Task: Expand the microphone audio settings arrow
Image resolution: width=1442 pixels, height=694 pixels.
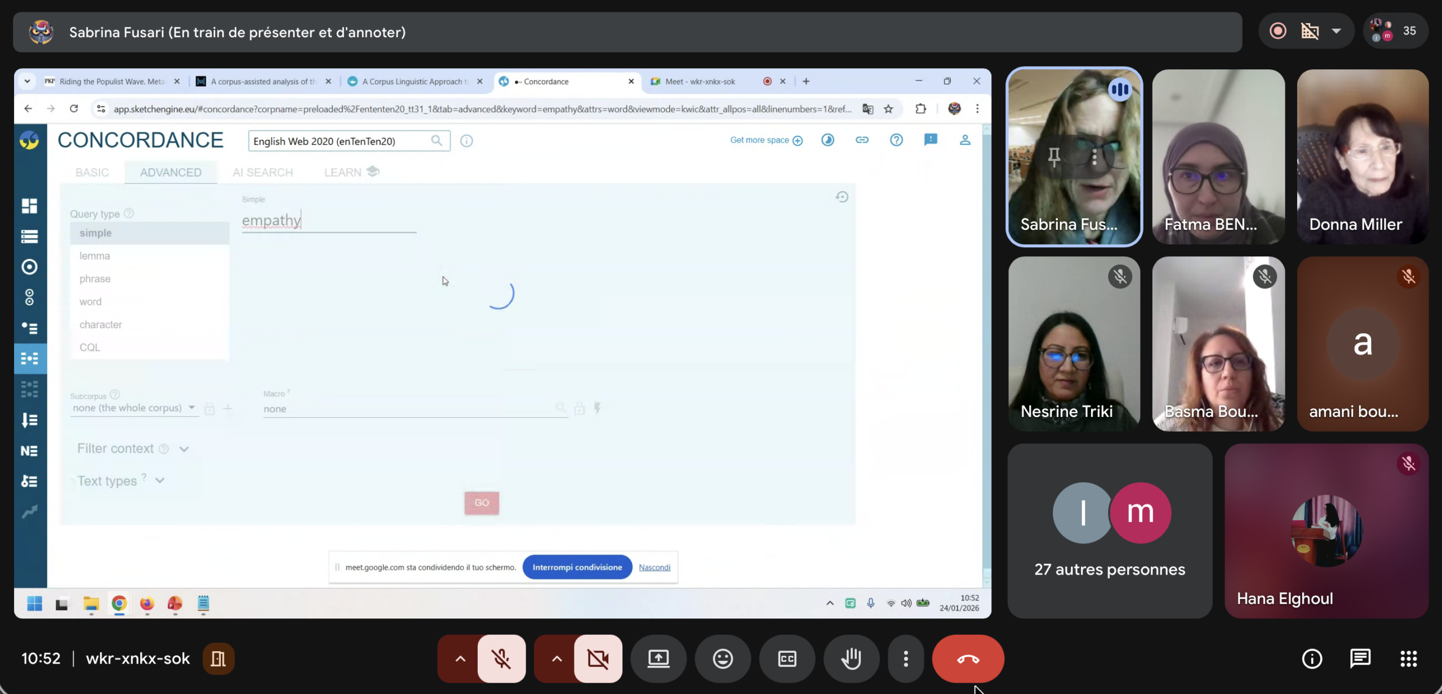Action: click(x=460, y=659)
